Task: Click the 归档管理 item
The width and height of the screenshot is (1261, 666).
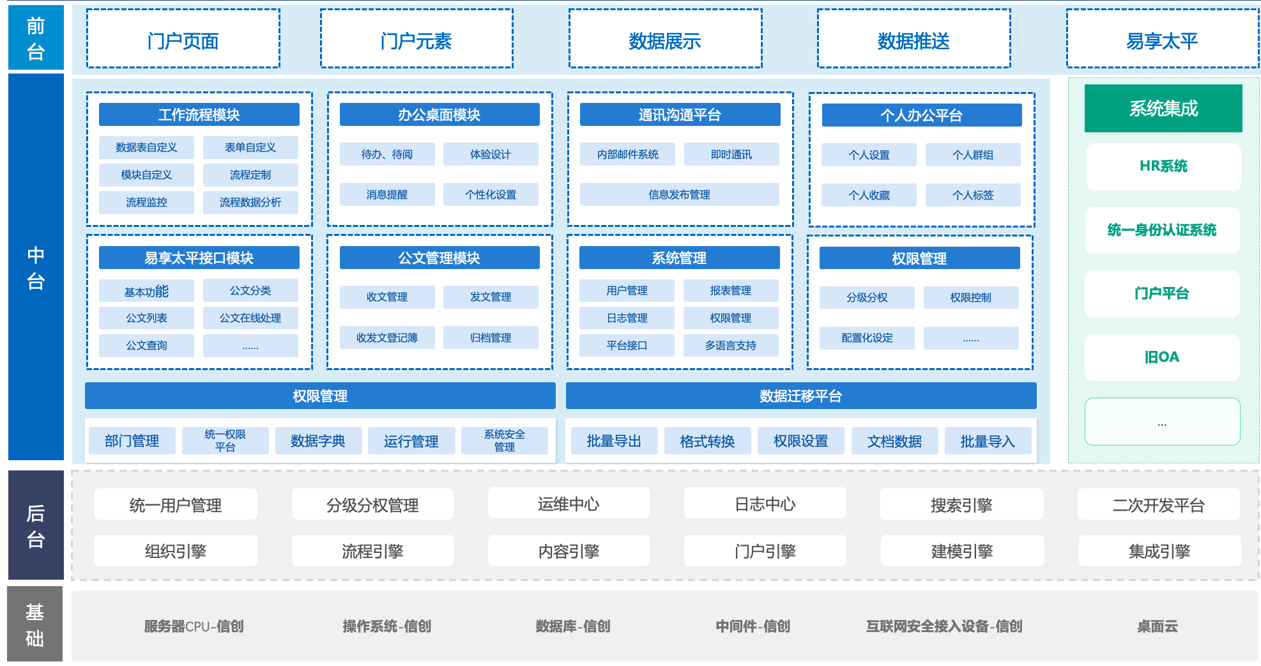Action: pyautogui.click(x=491, y=337)
